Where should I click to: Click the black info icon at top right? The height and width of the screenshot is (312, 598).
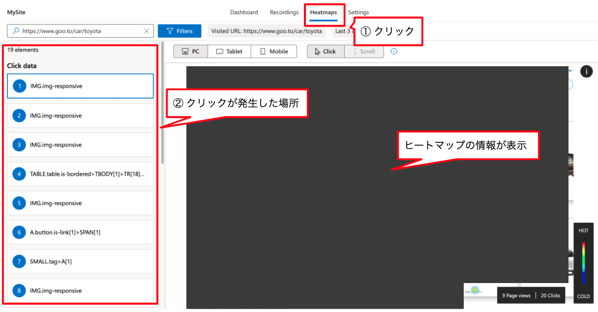pos(587,72)
